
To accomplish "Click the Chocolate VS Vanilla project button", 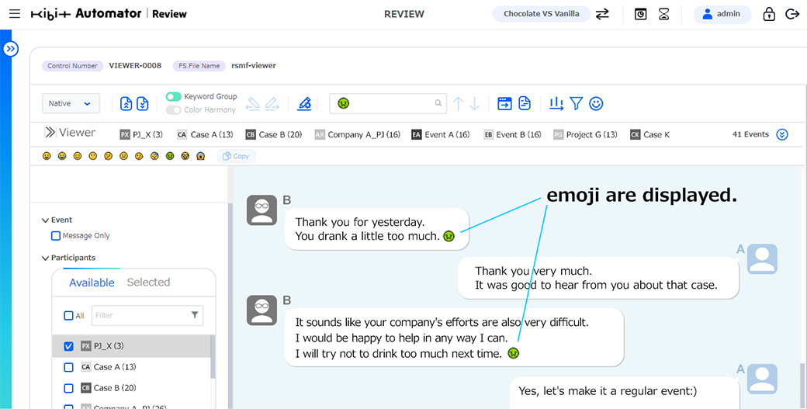I will (541, 14).
